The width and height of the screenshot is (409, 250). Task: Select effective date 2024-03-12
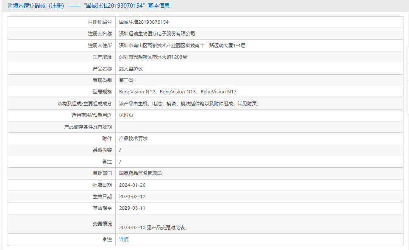pyautogui.click(x=132, y=197)
